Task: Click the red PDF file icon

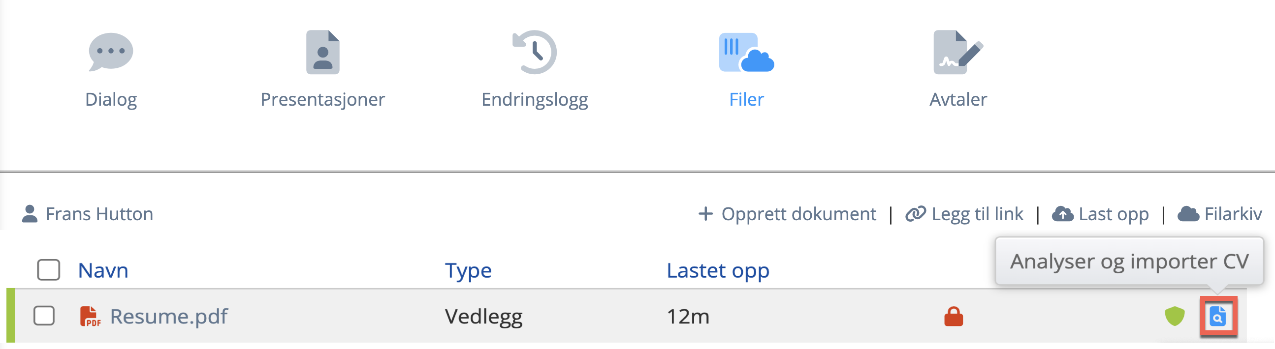Action: click(90, 317)
